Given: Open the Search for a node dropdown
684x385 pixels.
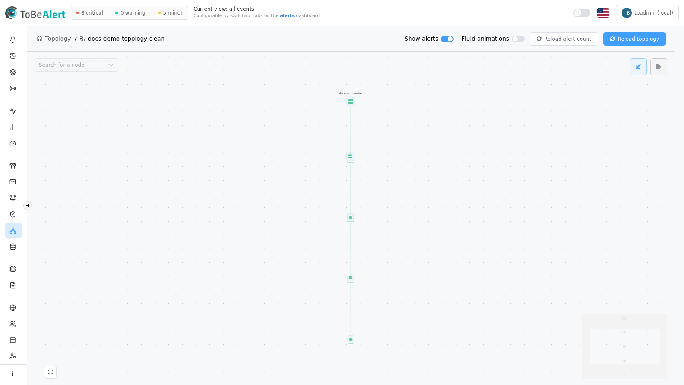Looking at the screenshot, I should (77, 65).
